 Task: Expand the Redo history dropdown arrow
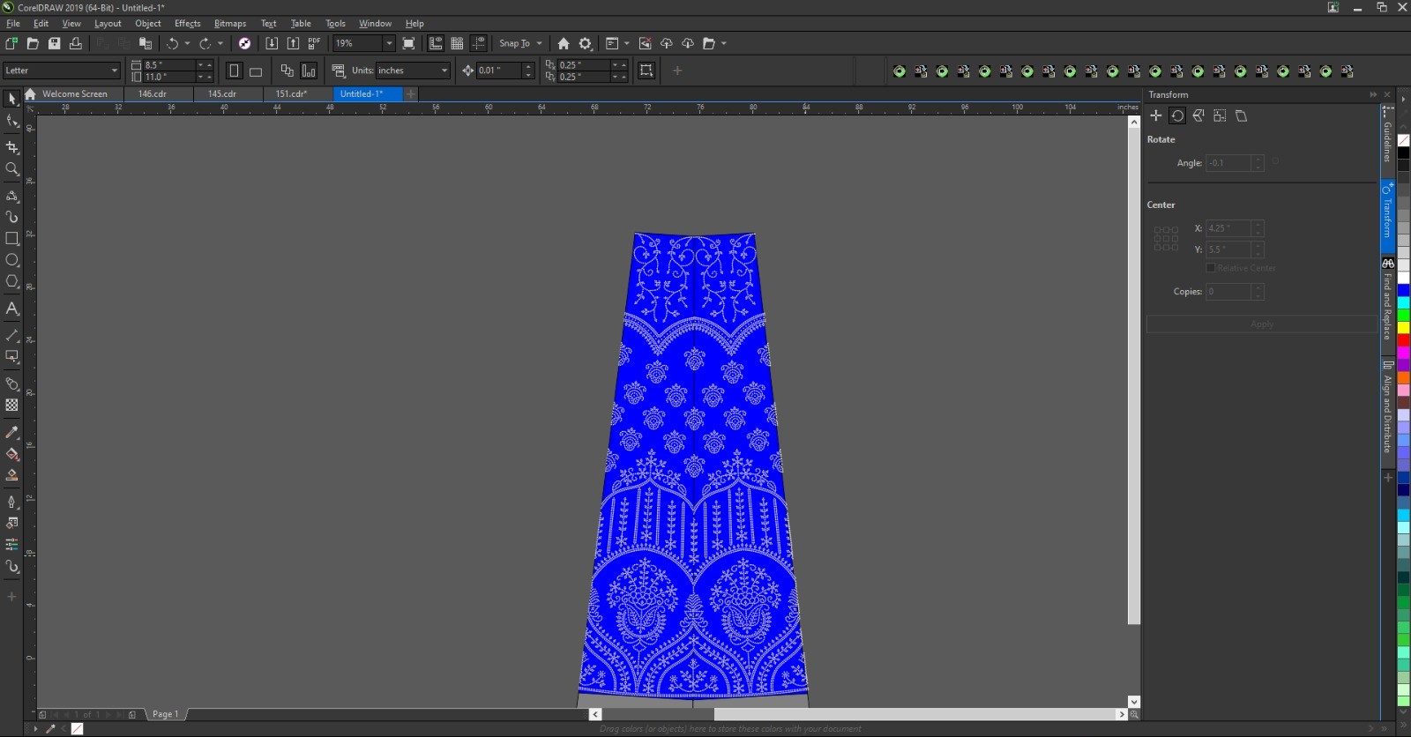(x=220, y=43)
